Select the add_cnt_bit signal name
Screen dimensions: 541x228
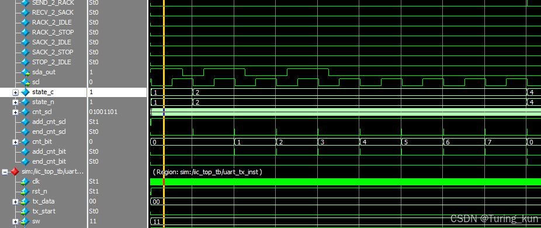click(49, 151)
